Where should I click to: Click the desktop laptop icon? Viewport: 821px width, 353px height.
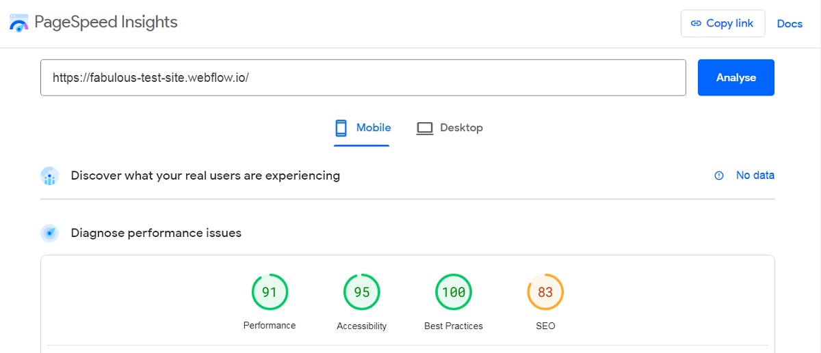[x=425, y=128]
